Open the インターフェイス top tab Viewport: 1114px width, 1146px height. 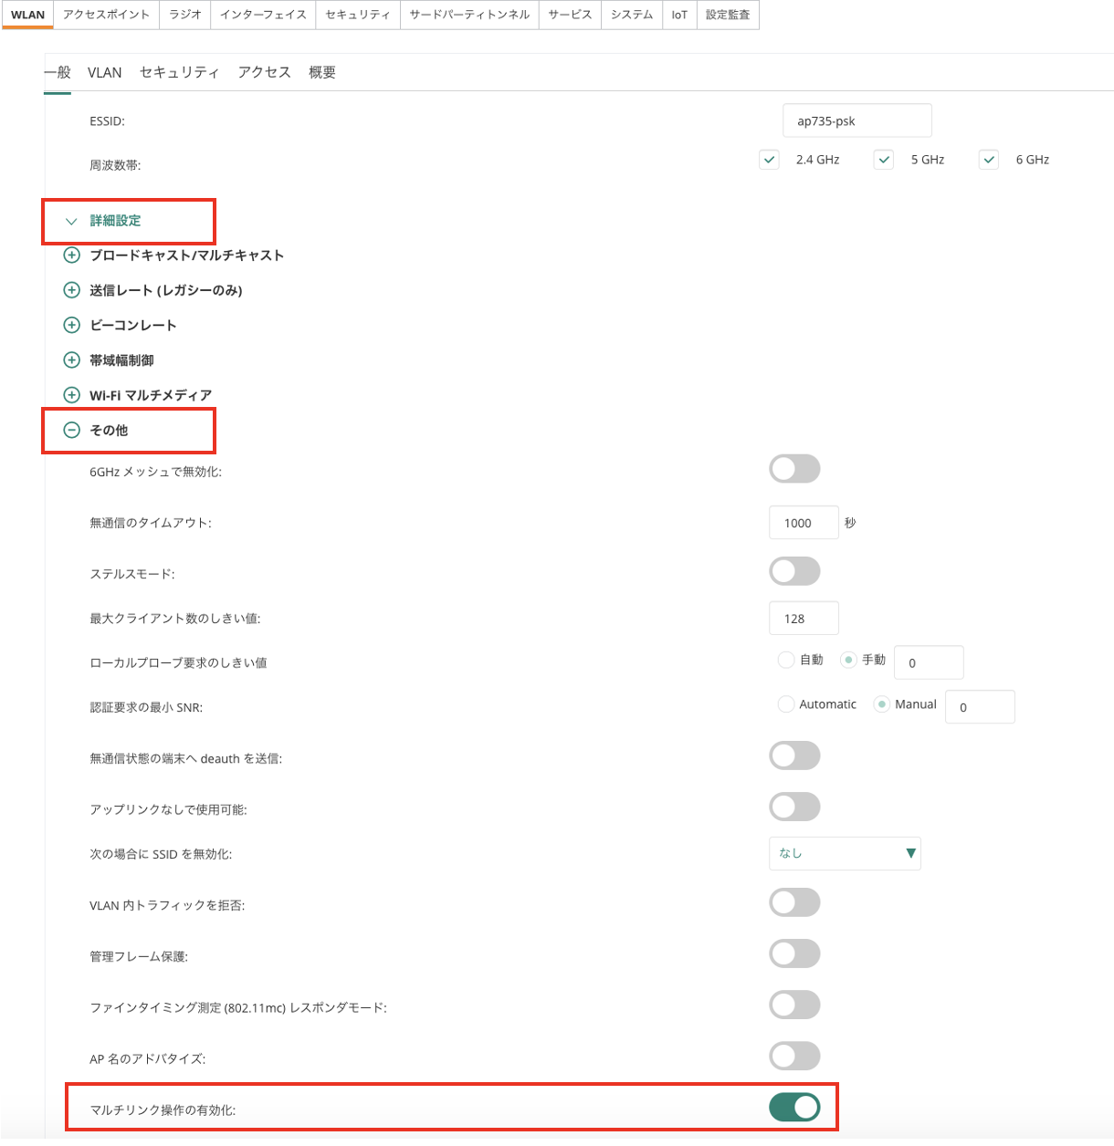[263, 15]
